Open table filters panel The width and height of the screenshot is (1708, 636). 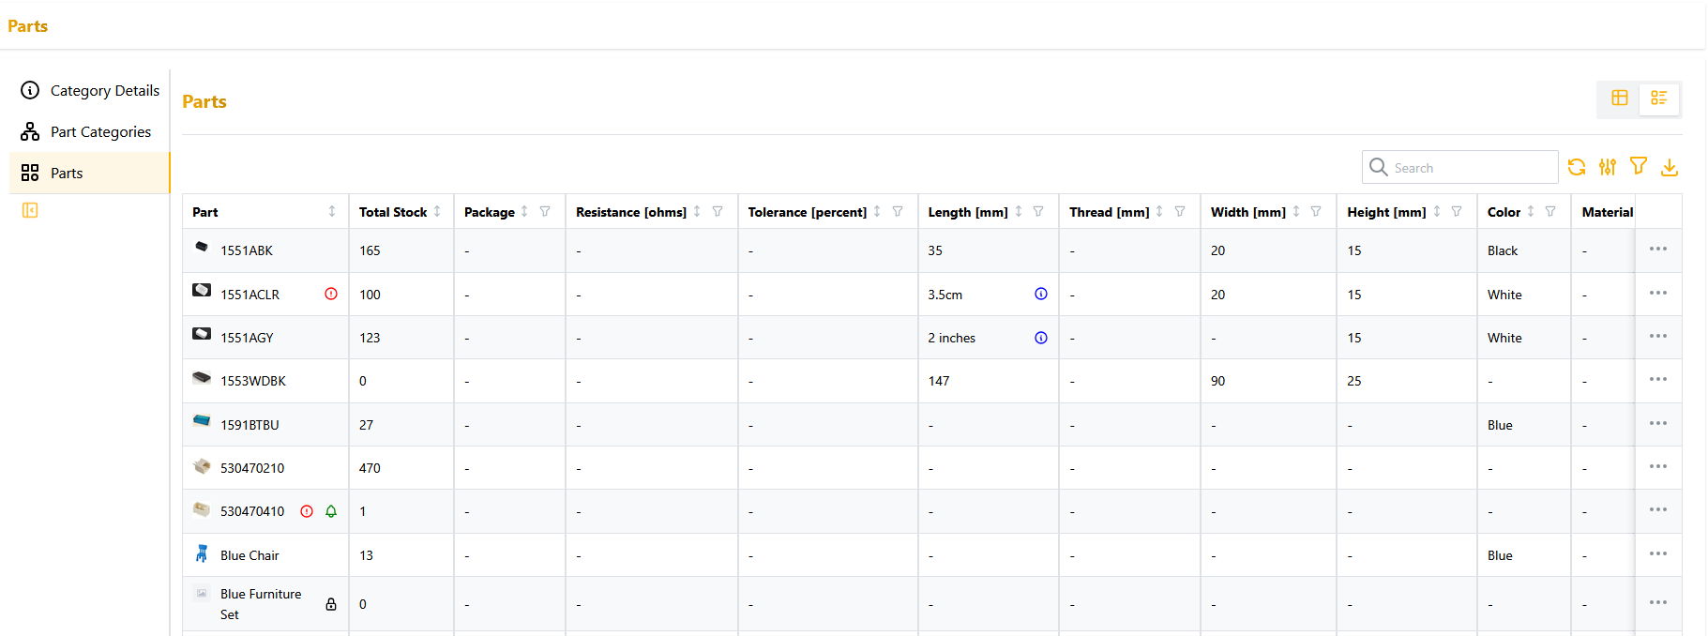click(x=1639, y=166)
